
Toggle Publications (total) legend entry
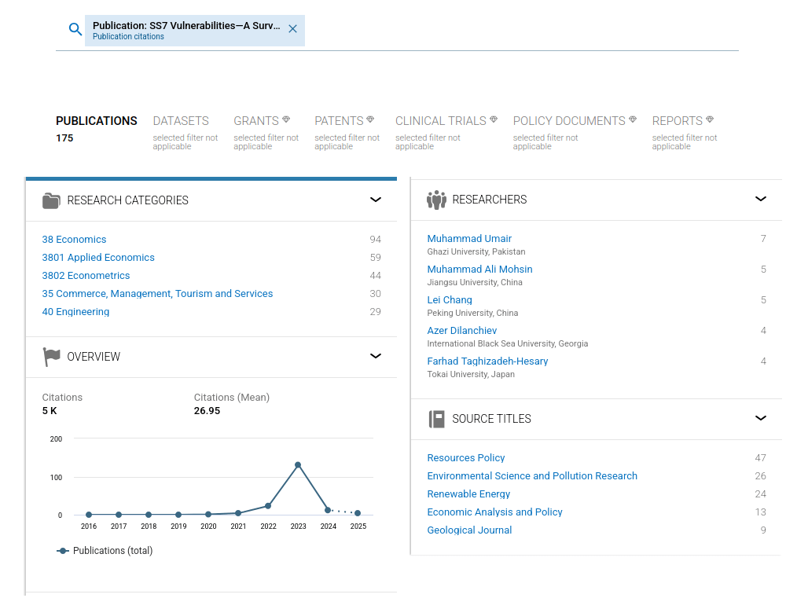coord(105,551)
